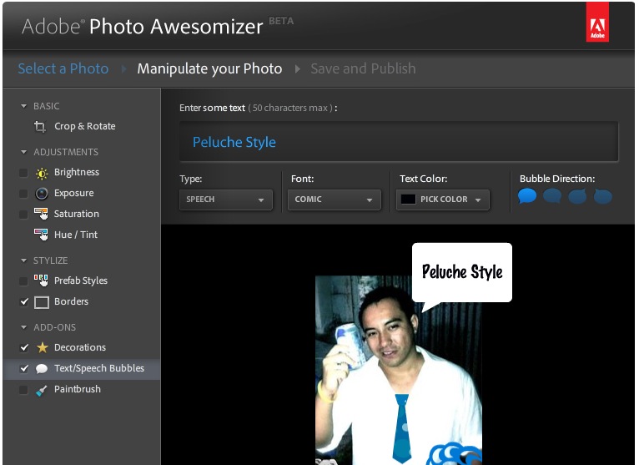Switch to the Save and Publish step
Screen dimensions: 639x465
pos(362,68)
